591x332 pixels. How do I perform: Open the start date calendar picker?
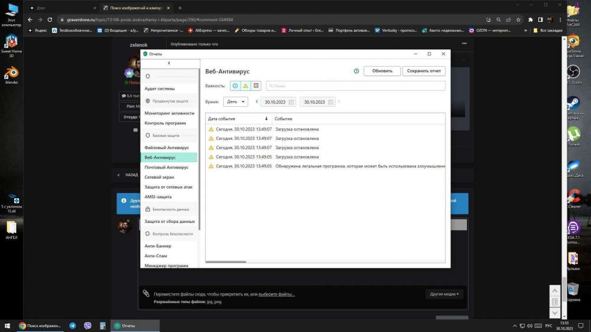(x=291, y=102)
